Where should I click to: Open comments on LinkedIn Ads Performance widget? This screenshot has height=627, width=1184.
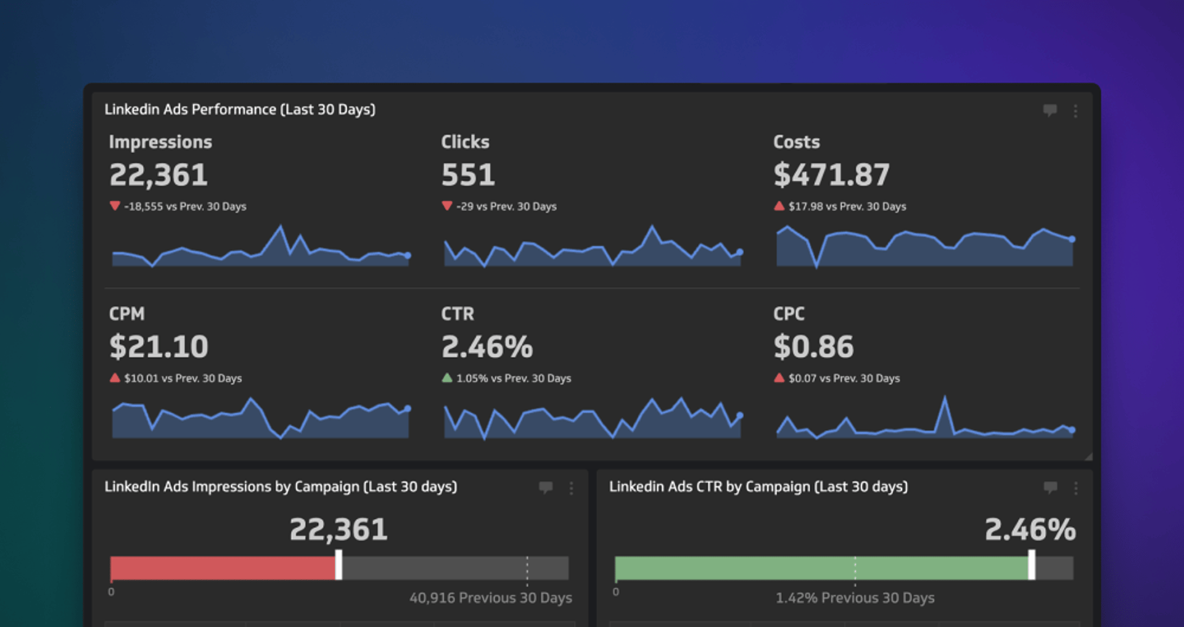tap(1050, 110)
